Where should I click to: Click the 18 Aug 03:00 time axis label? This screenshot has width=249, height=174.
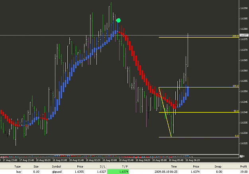click(110, 160)
